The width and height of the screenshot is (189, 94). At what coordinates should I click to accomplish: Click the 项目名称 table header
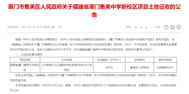coord(25,60)
